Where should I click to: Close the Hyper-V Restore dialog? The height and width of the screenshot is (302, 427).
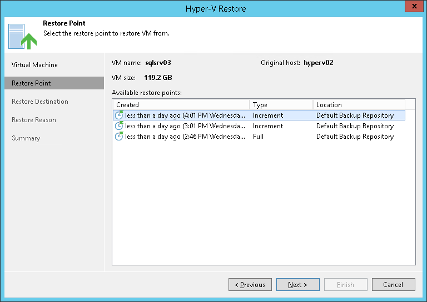[413, 8]
